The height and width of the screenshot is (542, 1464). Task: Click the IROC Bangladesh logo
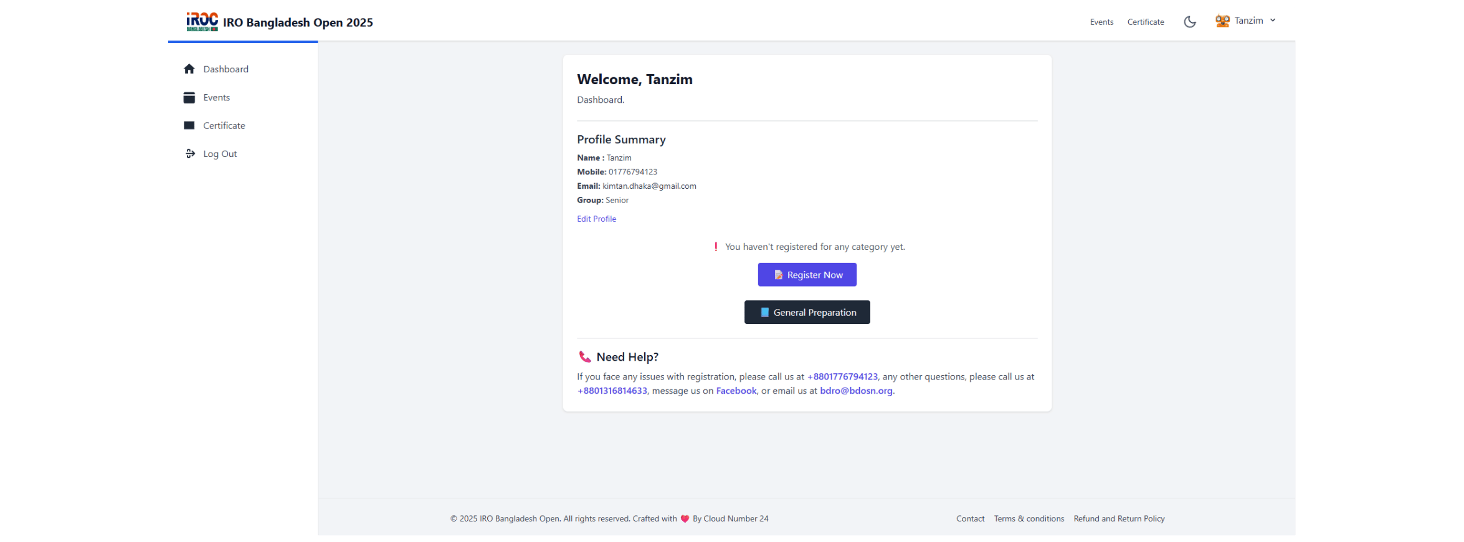click(202, 22)
